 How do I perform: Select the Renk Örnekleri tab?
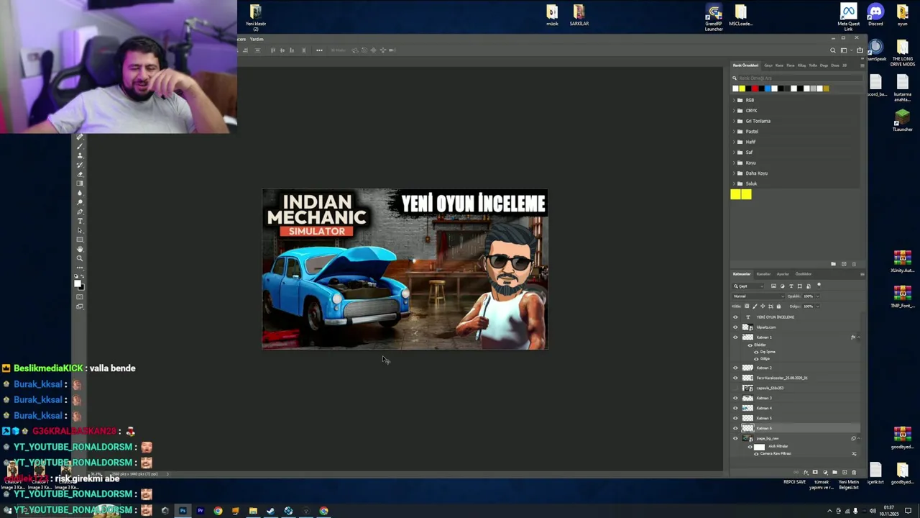coord(745,65)
